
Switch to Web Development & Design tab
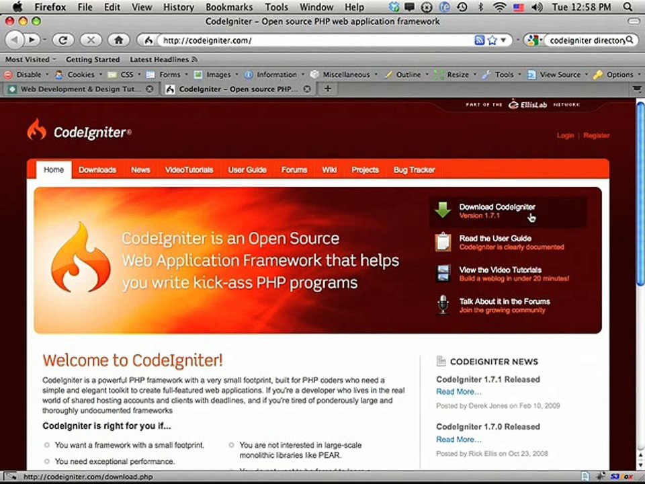80,89
